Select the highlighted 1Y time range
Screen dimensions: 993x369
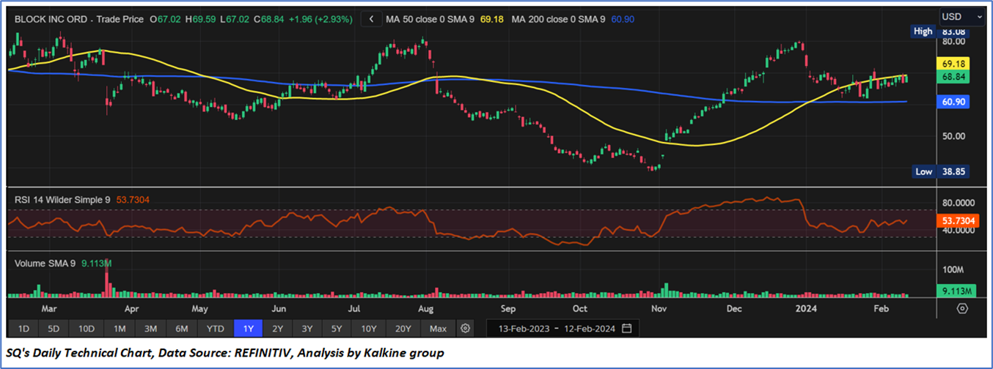pyautogui.click(x=248, y=328)
